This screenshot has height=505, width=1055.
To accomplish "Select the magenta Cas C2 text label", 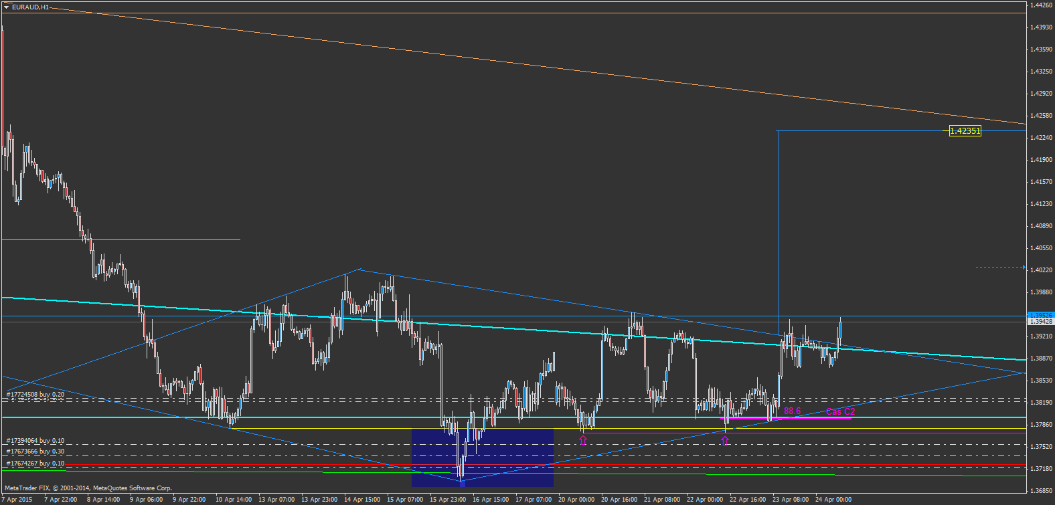I will (x=840, y=411).
